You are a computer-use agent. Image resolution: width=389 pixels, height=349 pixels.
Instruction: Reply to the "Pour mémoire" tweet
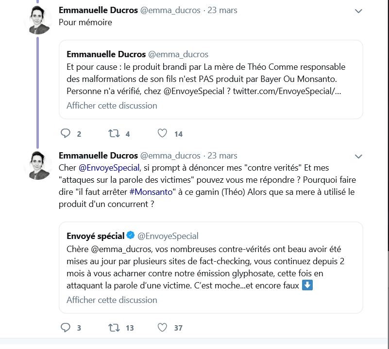pyautogui.click(x=66, y=133)
